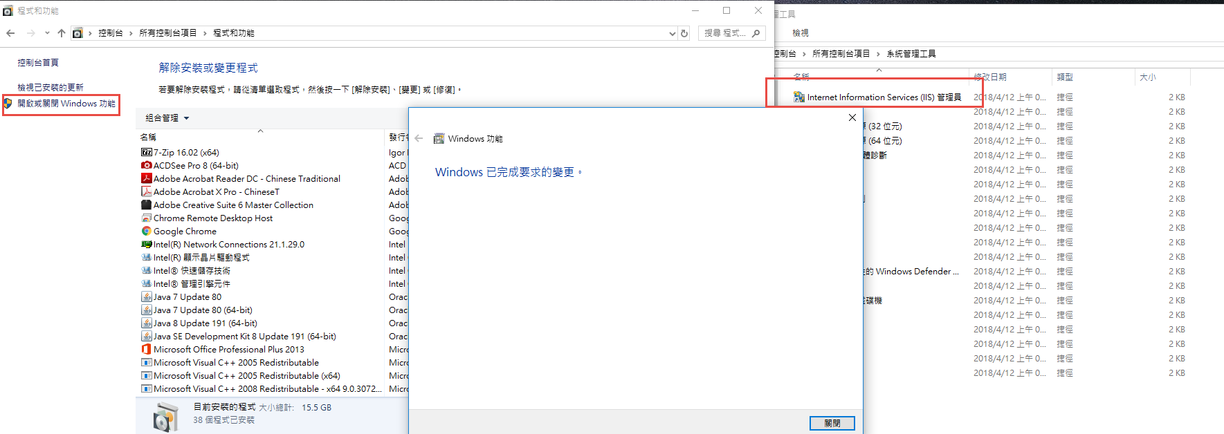Open the 檢視 menu in right window
This screenshot has height=434, width=1224.
801,33
